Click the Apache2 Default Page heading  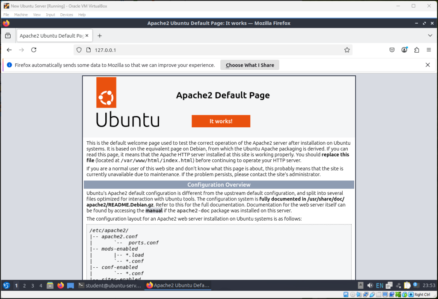[223, 95]
